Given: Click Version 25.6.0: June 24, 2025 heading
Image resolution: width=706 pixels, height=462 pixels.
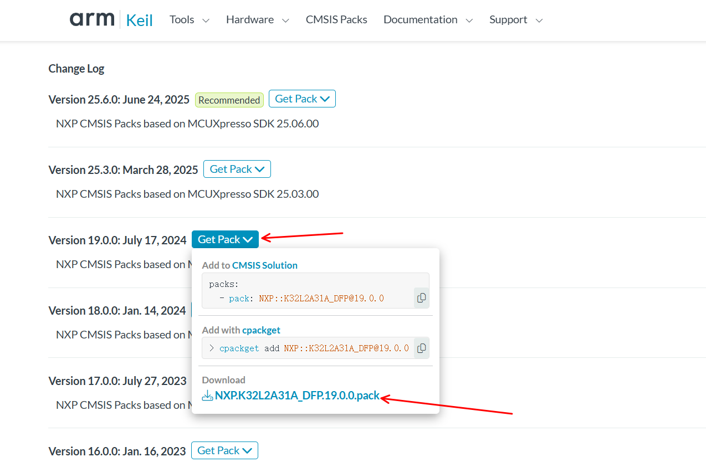Looking at the screenshot, I should [x=119, y=100].
